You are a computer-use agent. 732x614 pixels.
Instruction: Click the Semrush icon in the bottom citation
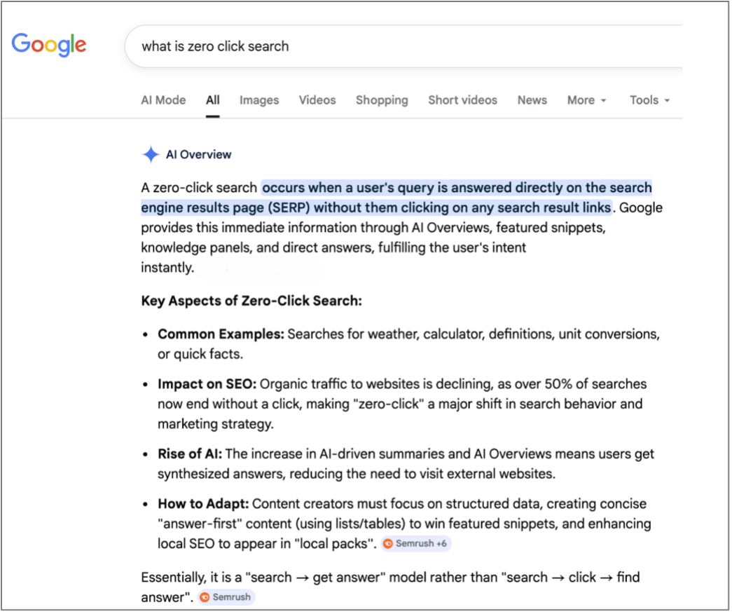coord(203,597)
